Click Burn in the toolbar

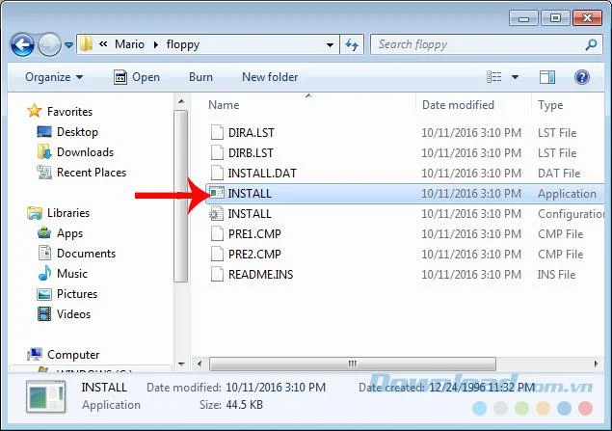pos(201,77)
